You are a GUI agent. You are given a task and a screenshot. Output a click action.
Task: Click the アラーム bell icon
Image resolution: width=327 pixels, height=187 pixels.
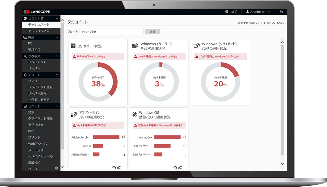click(x=25, y=75)
